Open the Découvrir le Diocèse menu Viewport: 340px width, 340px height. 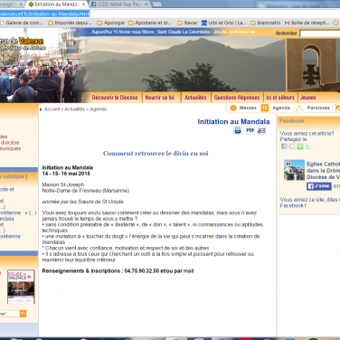tap(115, 98)
